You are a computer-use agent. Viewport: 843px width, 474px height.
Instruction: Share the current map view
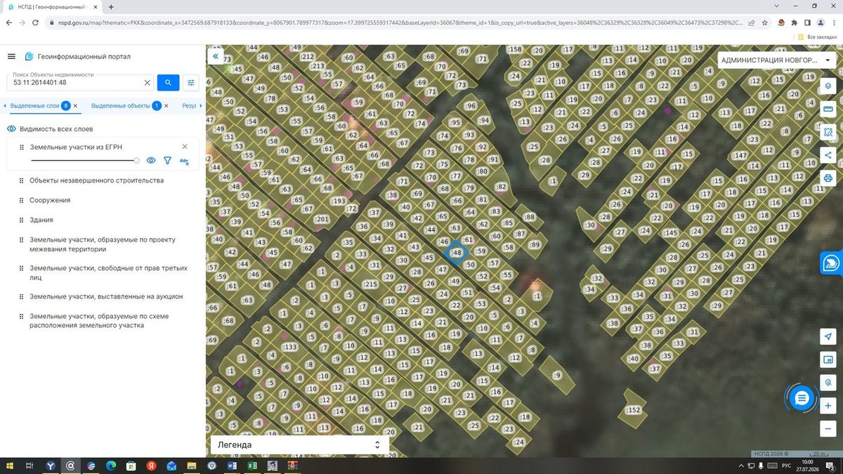click(828, 155)
